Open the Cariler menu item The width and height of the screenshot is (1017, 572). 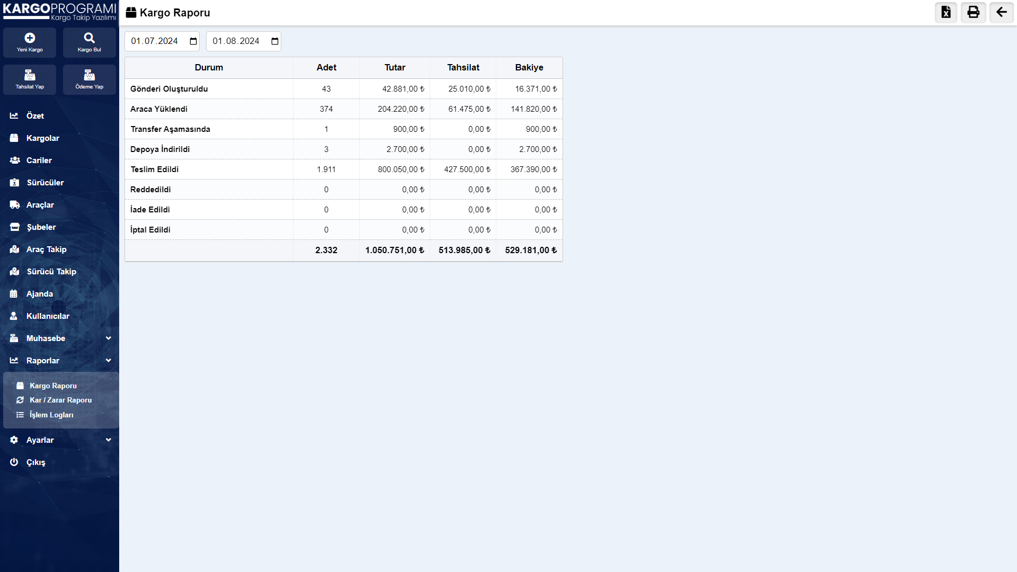(39, 160)
